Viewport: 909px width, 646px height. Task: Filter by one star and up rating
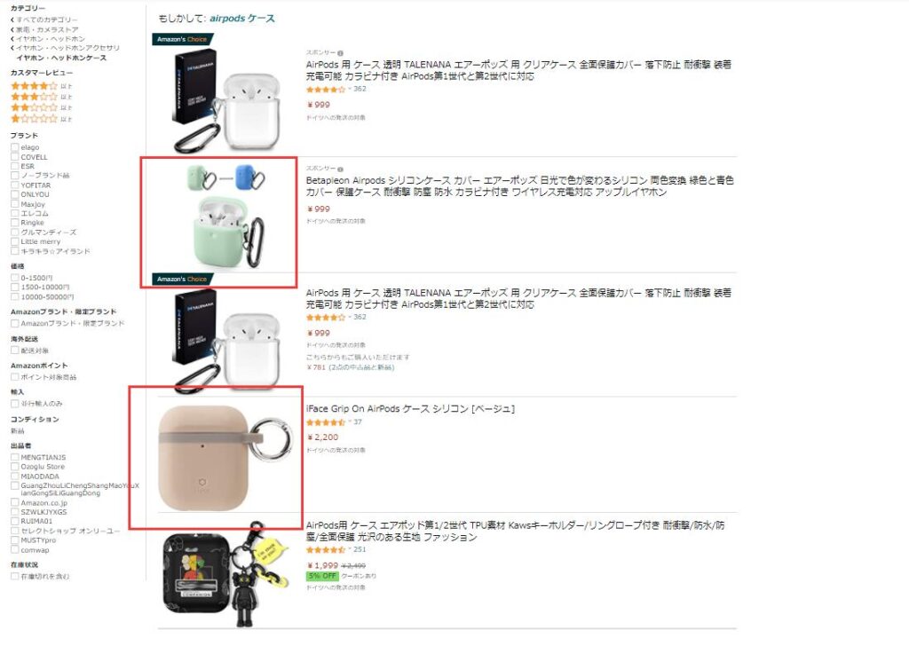click(41, 119)
